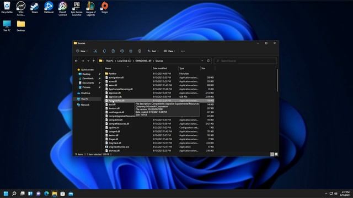Refresh the Sources folder view
353x198 pixels.
coord(208,61)
